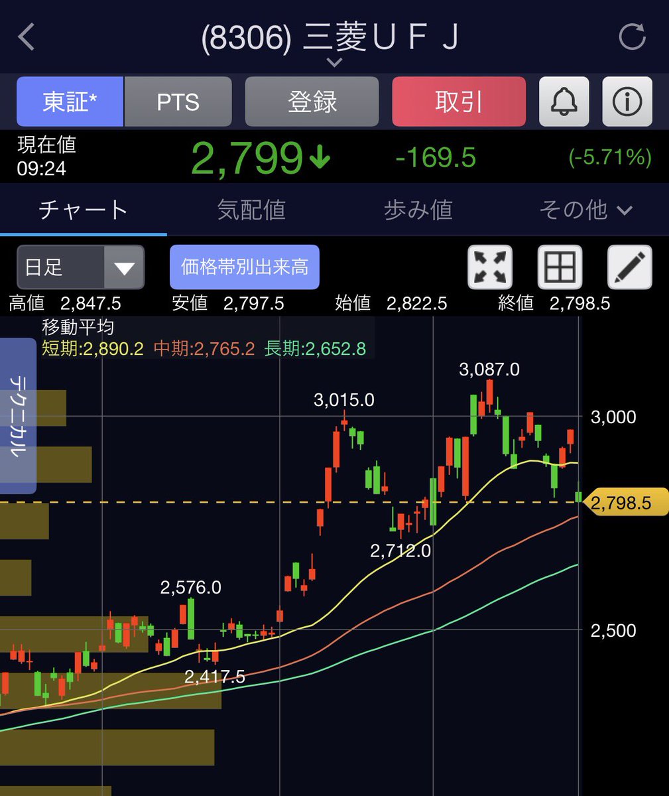This screenshot has width=669, height=796.
Task: Switch to the 歩み値 tab
Action: pyautogui.click(x=418, y=210)
